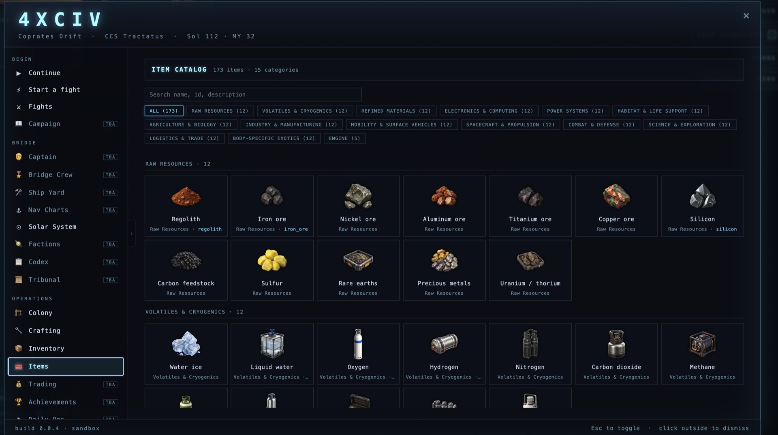Click the lightning icon beside Start a fight
The height and width of the screenshot is (435, 778).
tap(18, 90)
